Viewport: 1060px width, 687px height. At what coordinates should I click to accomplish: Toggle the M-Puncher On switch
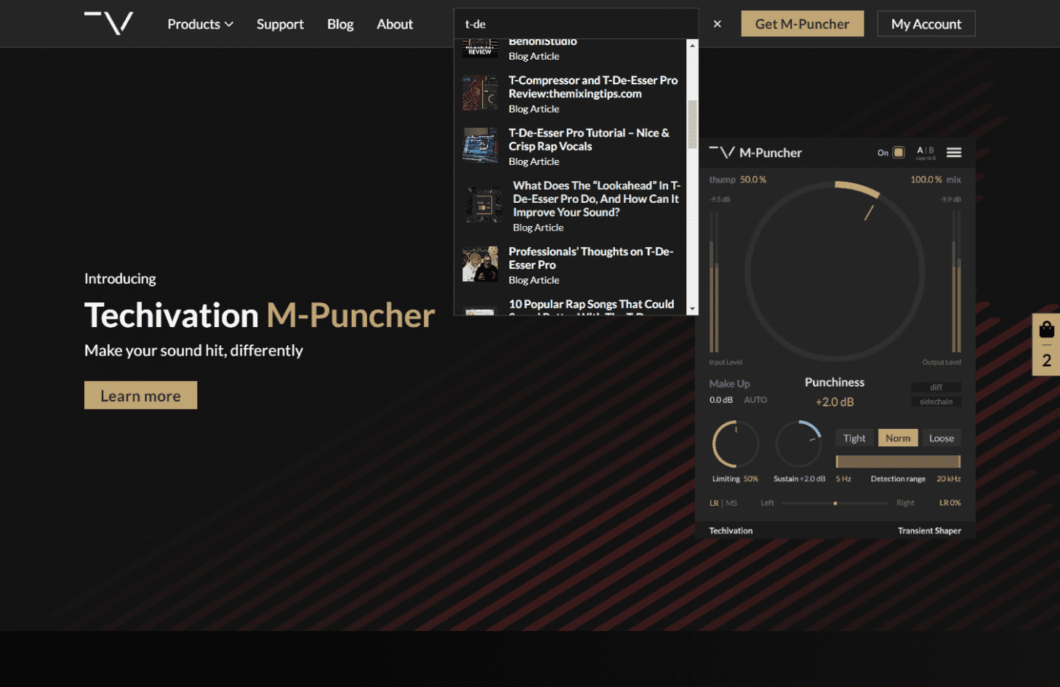(x=899, y=153)
